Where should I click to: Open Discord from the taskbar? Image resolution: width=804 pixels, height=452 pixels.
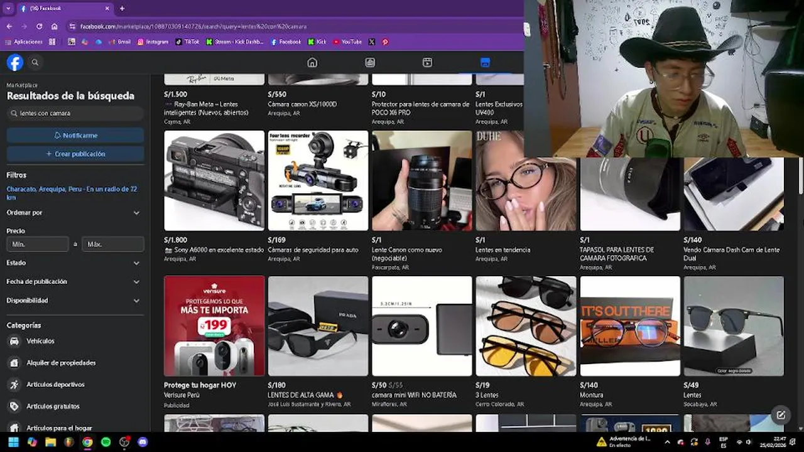click(x=143, y=442)
